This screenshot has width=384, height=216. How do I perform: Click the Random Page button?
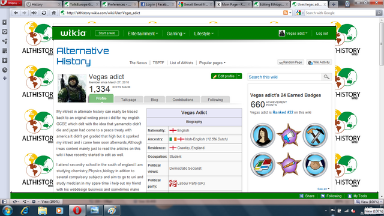(290, 62)
